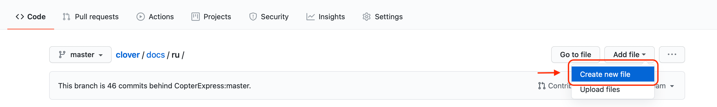Click the 46 commits behind status message

point(155,86)
